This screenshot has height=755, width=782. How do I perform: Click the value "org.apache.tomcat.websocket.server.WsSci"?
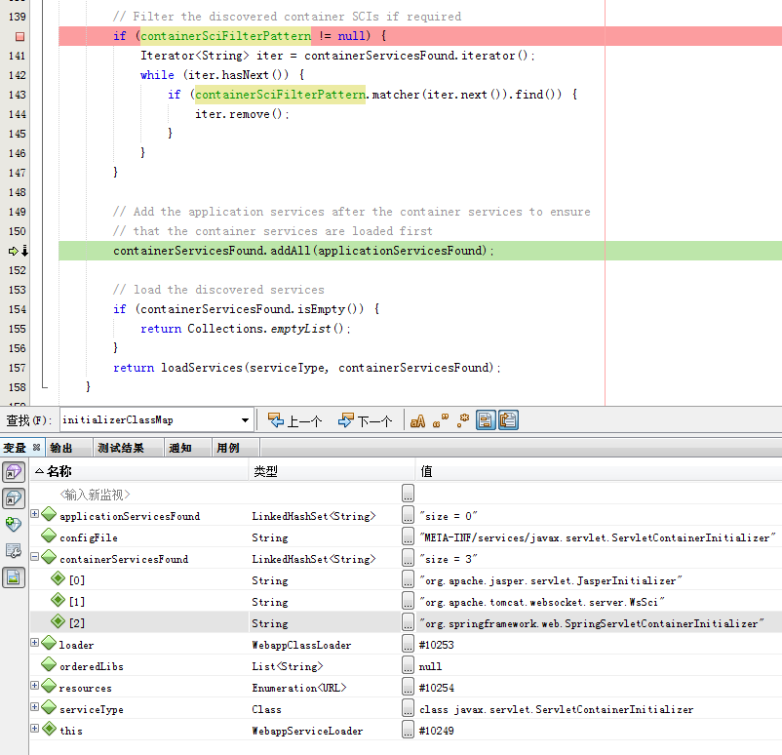[542, 602]
